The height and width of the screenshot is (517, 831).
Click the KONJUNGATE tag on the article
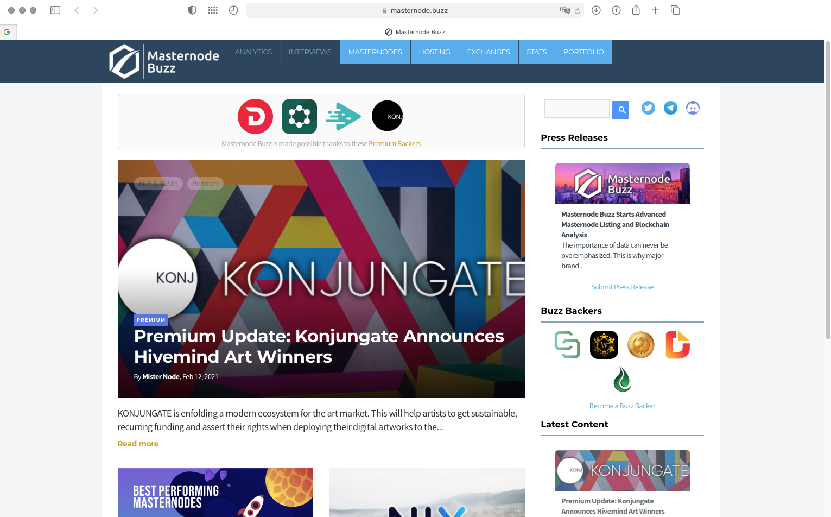click(x=158, y=184)
